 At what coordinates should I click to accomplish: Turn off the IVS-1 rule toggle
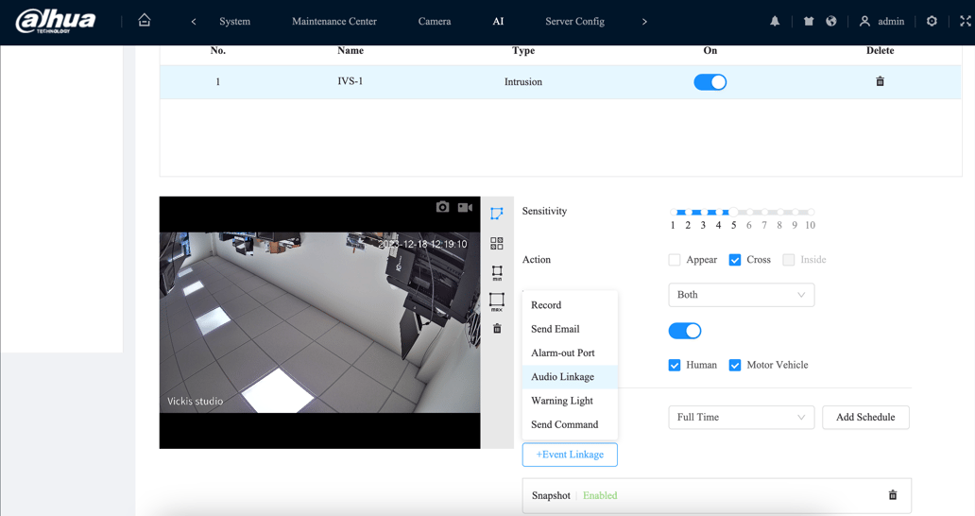[x=710, y=82]
